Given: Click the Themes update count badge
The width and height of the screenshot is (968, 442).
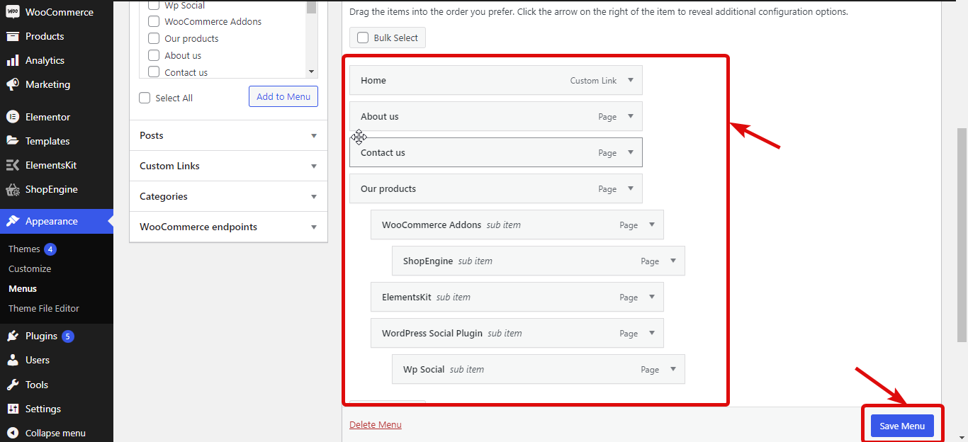Looking at the screenshot, I should [50, 249].
